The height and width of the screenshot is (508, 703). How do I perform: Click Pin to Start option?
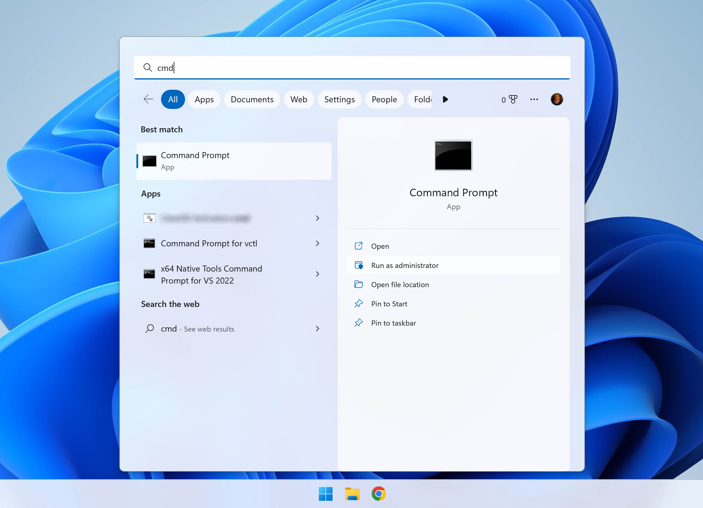tap(389, 304)
